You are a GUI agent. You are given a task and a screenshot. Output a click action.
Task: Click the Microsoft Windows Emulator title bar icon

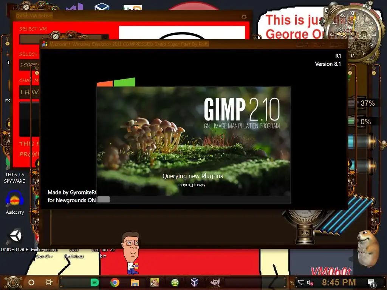(x=45, y=44)
